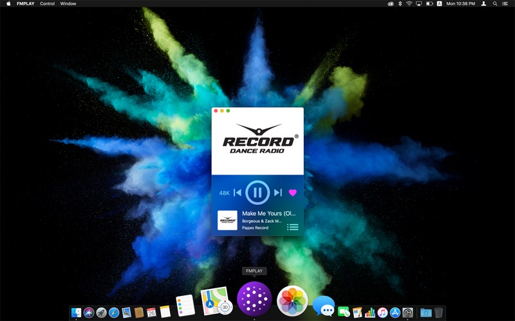The height and width of the screenshot is (321, 515).
Task: Skip to the next station
Action: point(278,193)
